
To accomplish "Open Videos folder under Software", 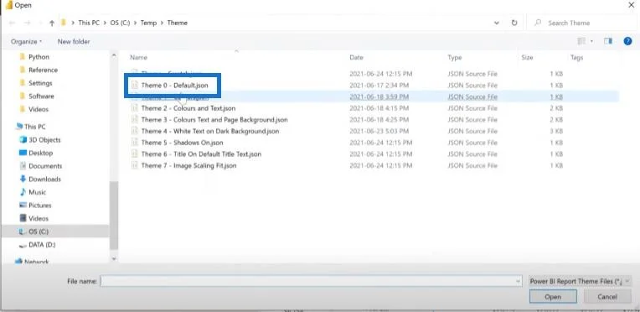I will point(39,109).
